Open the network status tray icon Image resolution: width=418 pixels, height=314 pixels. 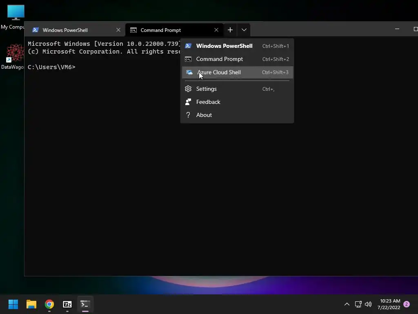[358, 304]
